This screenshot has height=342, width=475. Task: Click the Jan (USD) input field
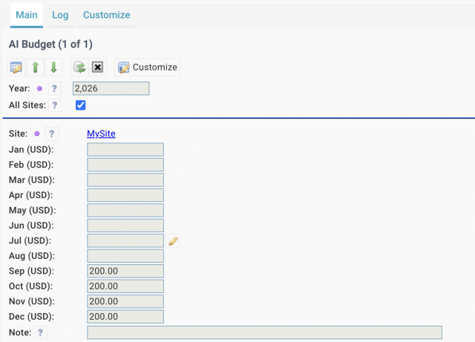point(125,150)
